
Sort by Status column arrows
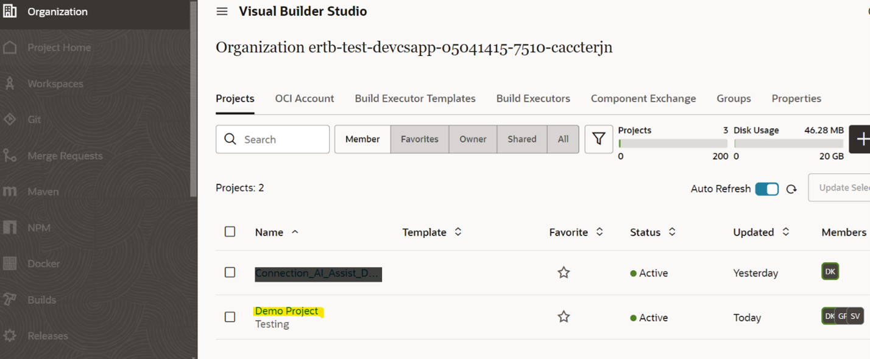(672, 232)
